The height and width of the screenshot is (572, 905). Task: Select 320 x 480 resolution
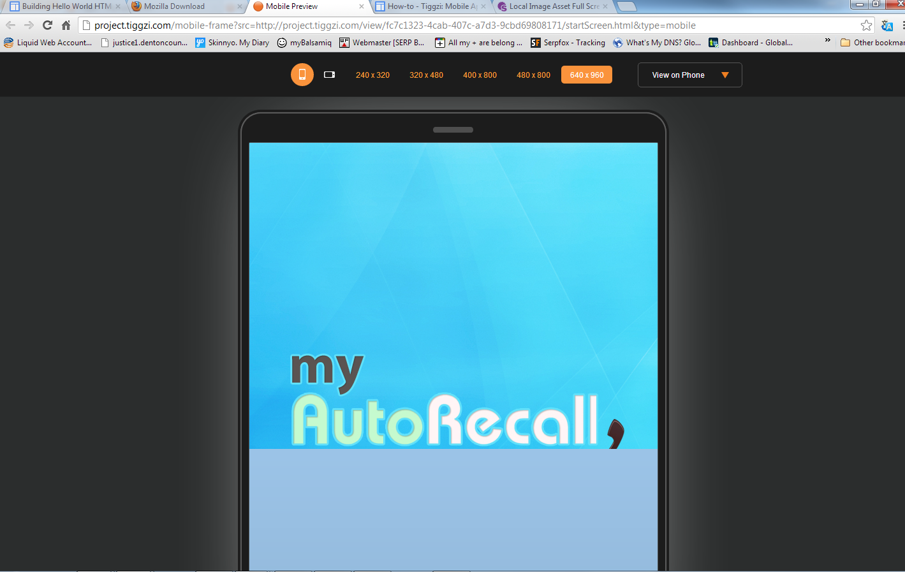click(x=426, y=75)
